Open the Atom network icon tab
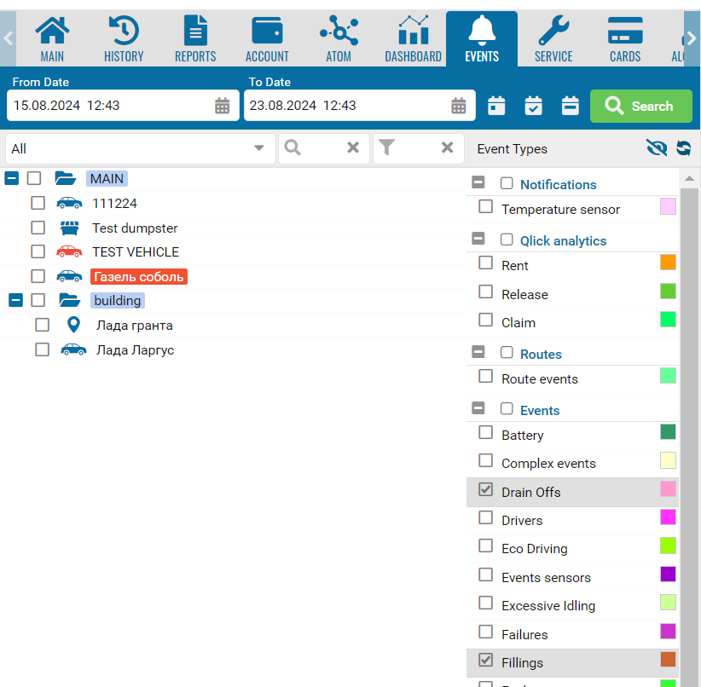This screenshot has width=701, height=687. pyautogui.click(x=339, y=39)
